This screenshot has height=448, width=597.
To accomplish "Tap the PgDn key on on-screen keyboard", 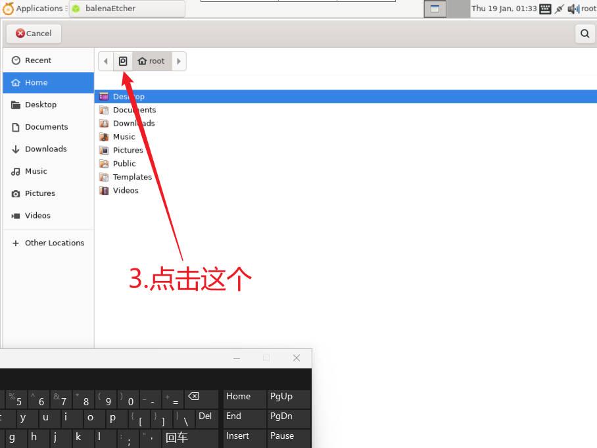I will [x=289, y=418].
